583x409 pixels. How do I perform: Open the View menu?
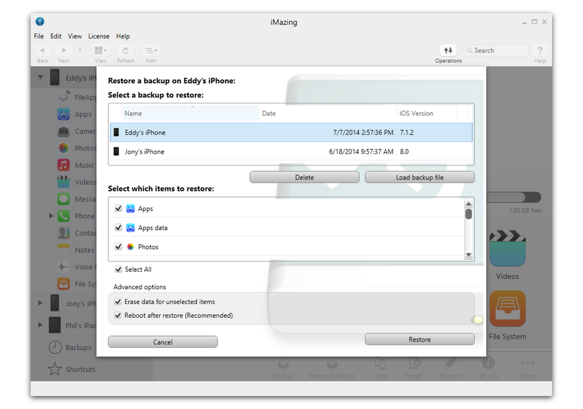[x=75, y=36]
